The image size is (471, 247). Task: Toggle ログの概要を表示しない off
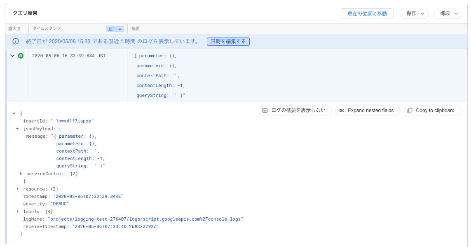tap(295, 110)
